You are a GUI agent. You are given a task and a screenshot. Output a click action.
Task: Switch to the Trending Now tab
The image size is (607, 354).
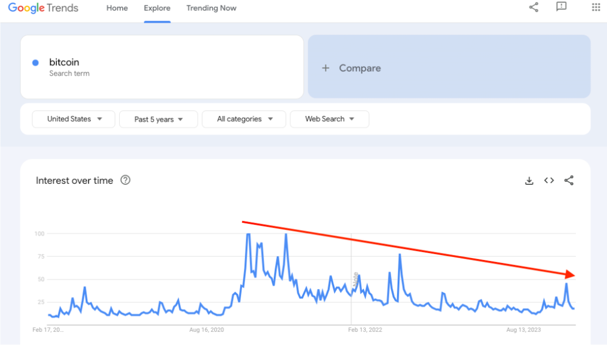click(x=211, y=8)
